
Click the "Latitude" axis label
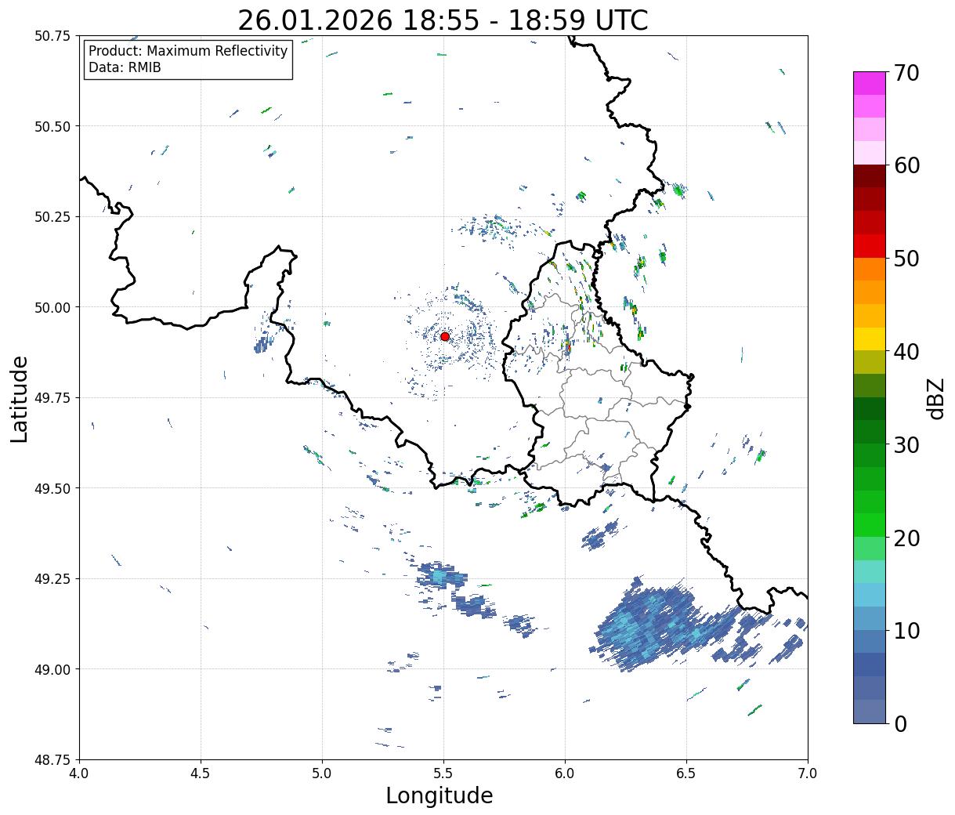20,398
